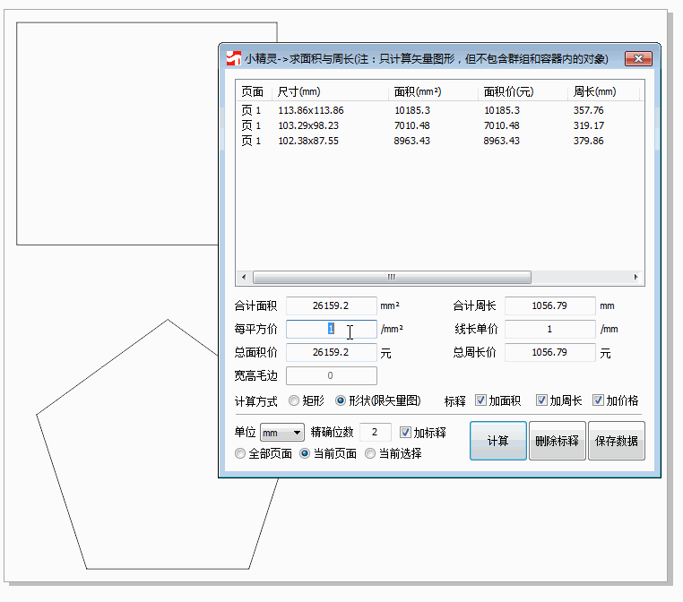Click the 计算 button
The height and width of the screenshot is (602, 683).
(x=497, y=441)
